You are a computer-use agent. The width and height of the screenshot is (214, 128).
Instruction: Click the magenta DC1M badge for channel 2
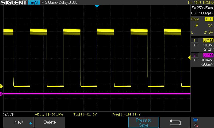pyautogui.click(x=208, y=55)
